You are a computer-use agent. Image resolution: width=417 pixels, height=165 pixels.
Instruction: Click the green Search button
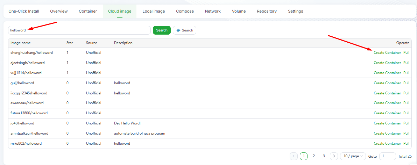click(x=162, y=30)
